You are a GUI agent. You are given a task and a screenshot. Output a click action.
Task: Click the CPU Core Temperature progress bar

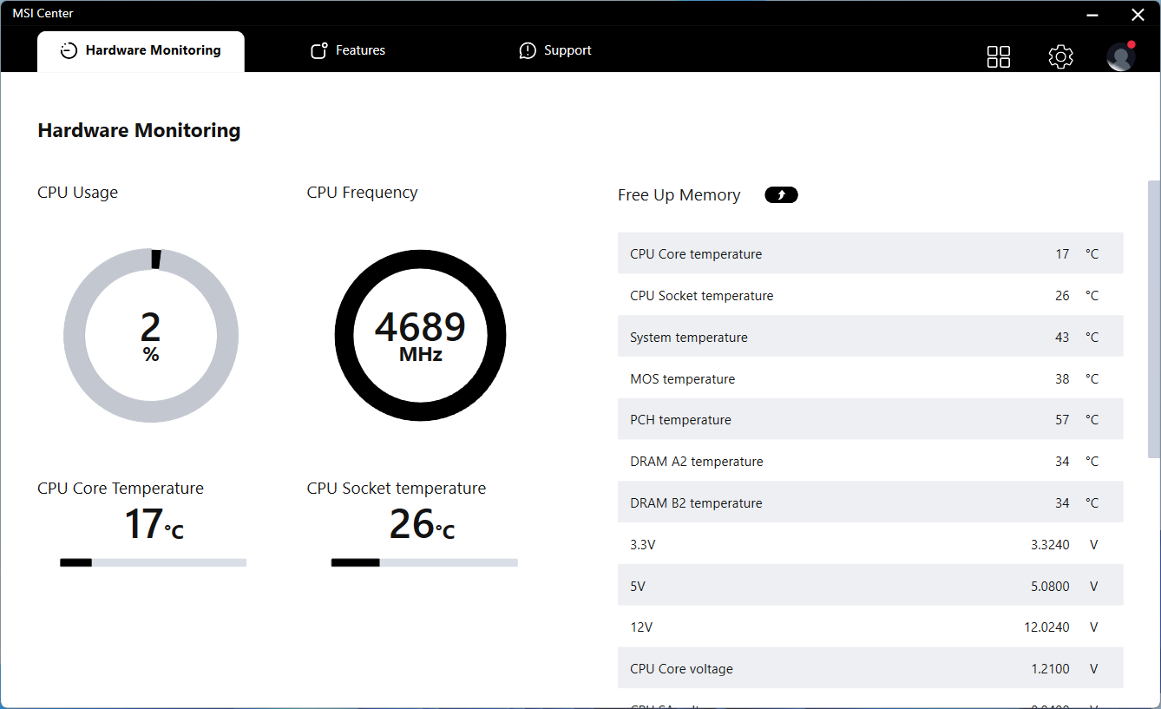pos(153,562)
